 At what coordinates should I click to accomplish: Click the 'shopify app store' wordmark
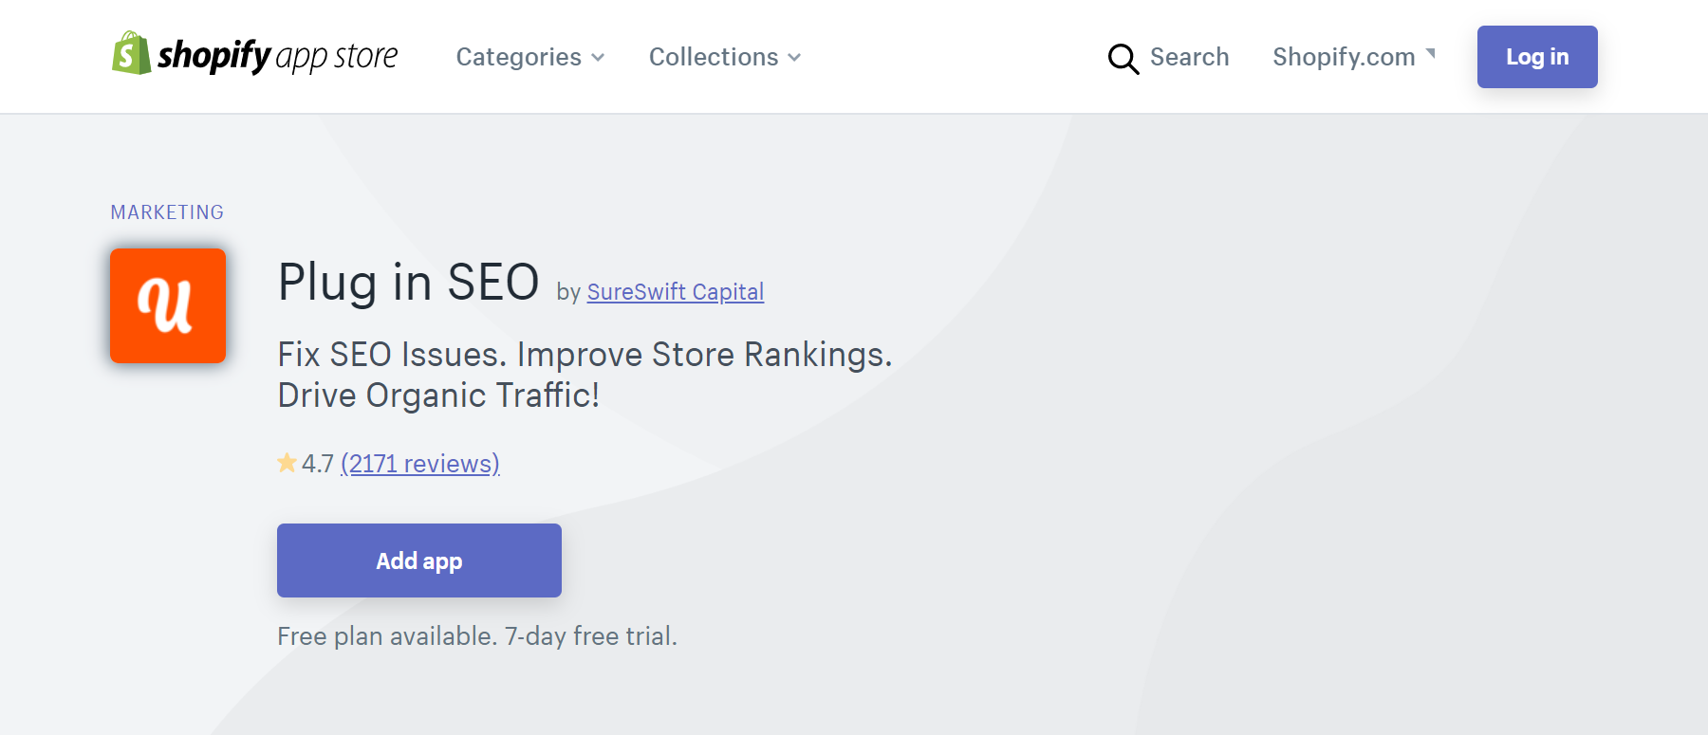277,57
